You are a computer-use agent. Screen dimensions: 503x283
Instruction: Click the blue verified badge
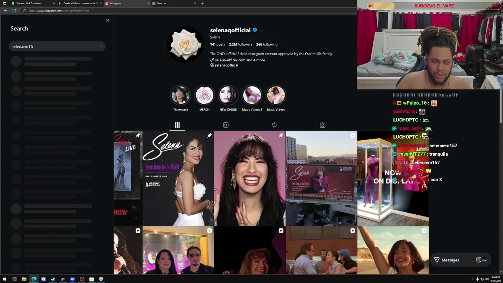pyautogui.click(x=255, y=30)
